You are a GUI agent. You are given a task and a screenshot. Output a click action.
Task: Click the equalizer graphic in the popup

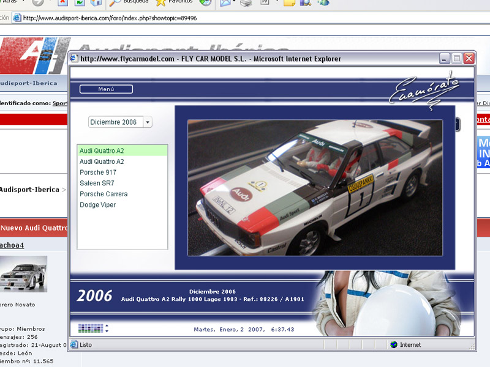[x=91, y=328]
